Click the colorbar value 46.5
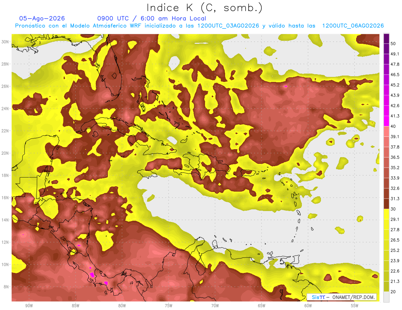The height and width of the screenshot is (310, 402). tap(395, 75)
